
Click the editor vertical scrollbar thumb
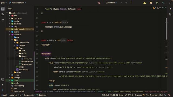click(x=167, y=29)
